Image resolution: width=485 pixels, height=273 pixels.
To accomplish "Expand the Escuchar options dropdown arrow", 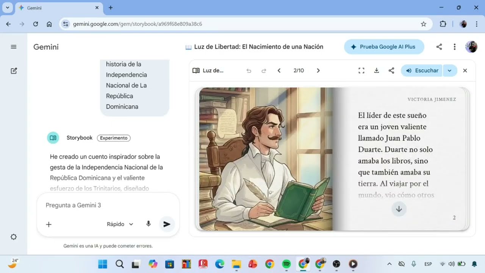I will 450,71.
